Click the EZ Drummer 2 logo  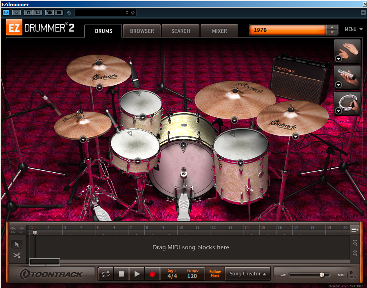click(40, 28)
